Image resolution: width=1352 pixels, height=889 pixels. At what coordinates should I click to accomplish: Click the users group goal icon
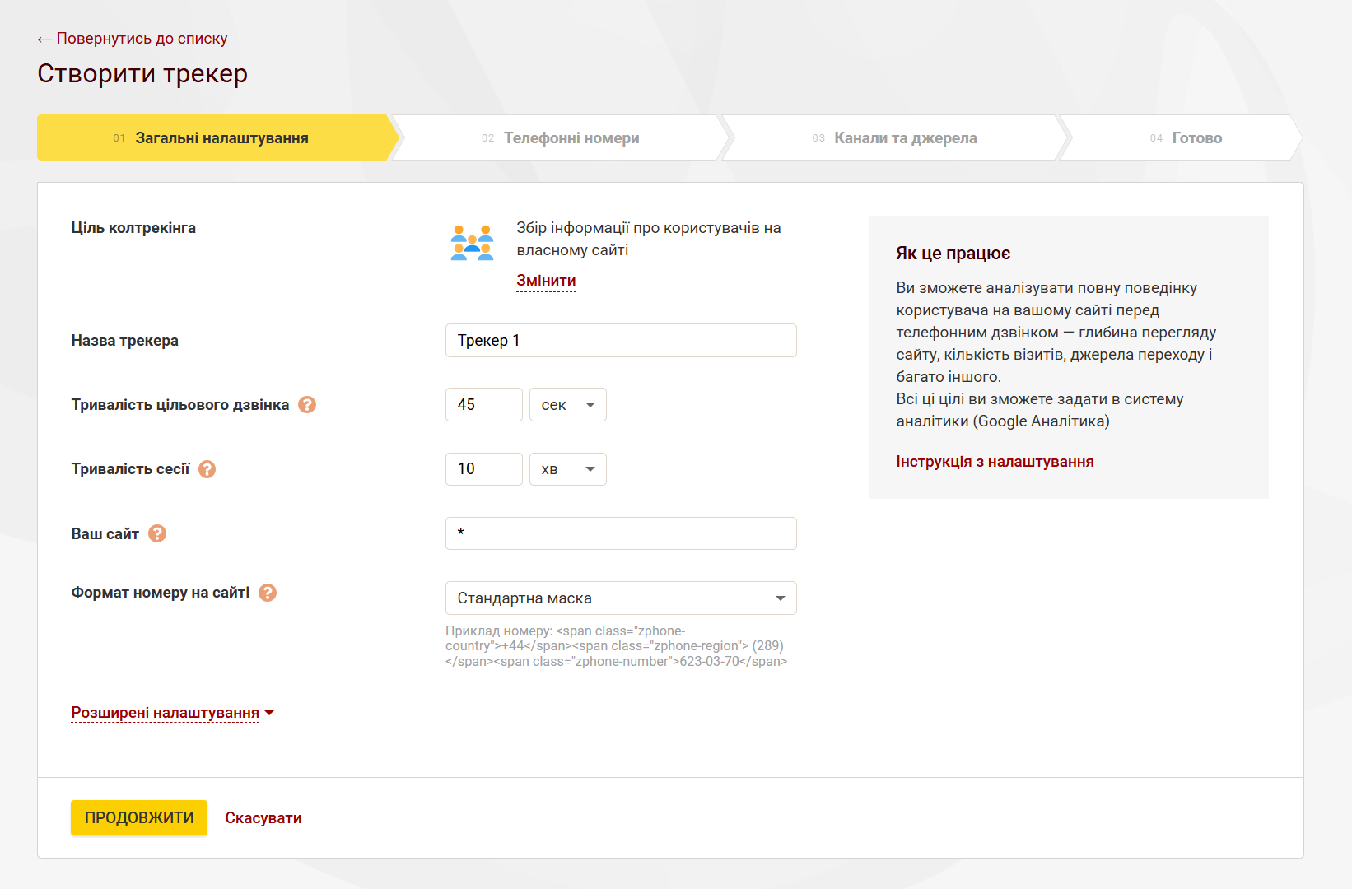coord(472,243)
